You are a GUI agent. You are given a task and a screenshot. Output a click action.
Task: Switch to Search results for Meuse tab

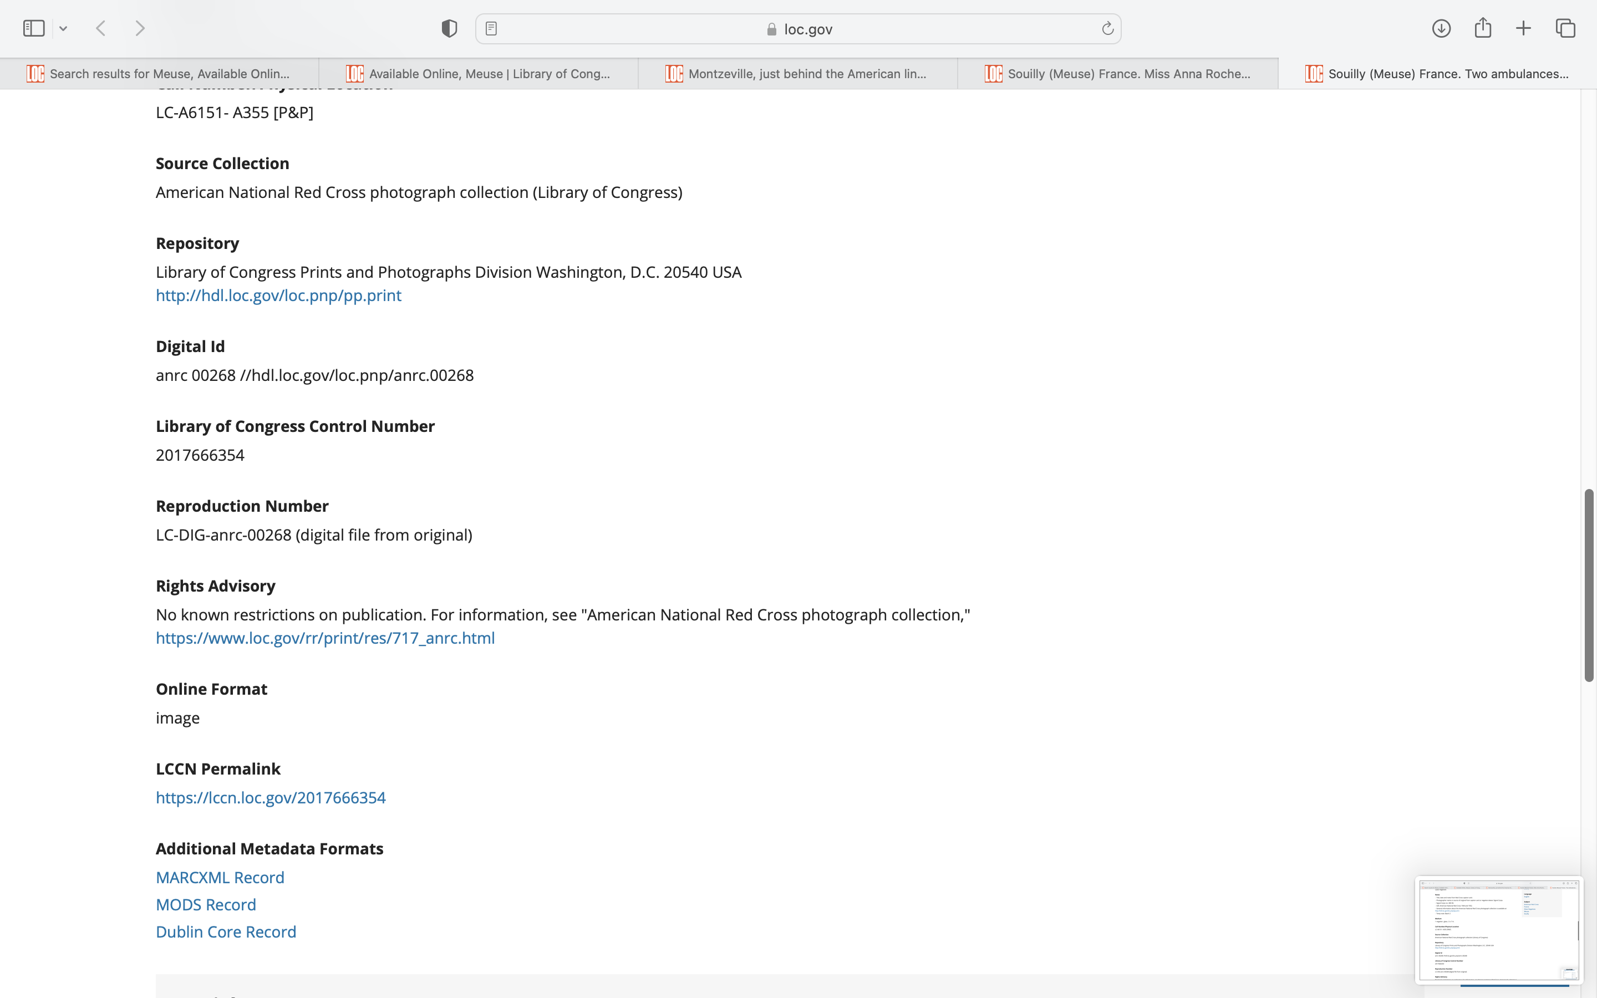[160, 74]
